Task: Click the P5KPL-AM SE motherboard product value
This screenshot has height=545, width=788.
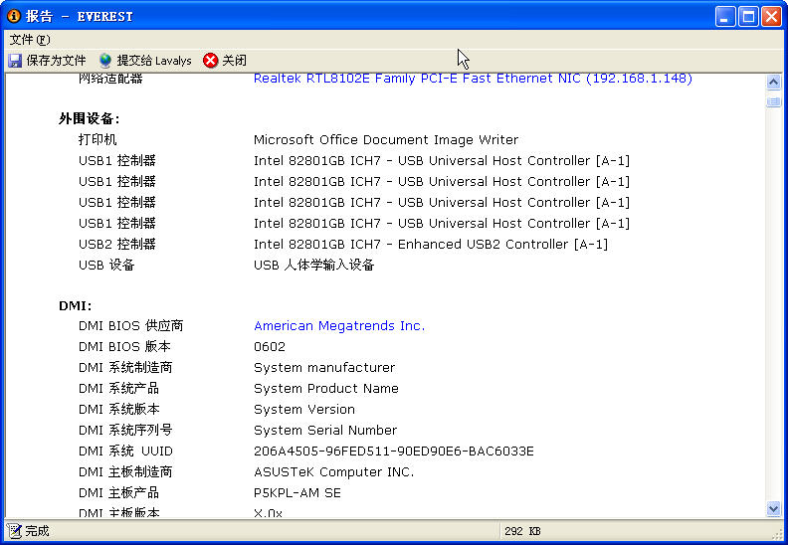Action: [296, 493]
